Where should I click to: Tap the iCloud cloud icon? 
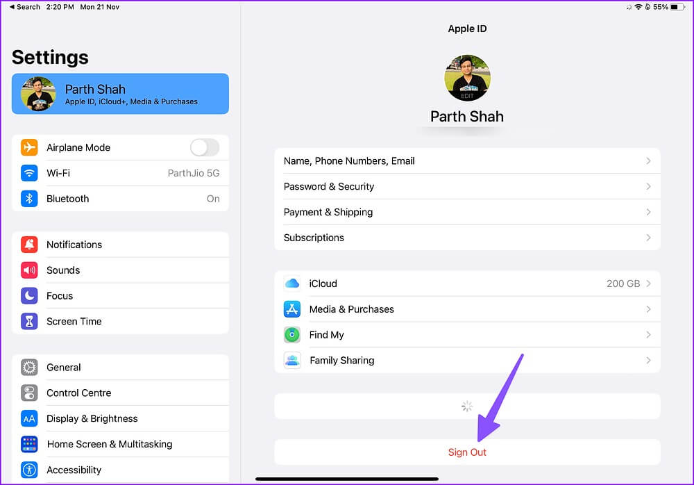[292, 283]
